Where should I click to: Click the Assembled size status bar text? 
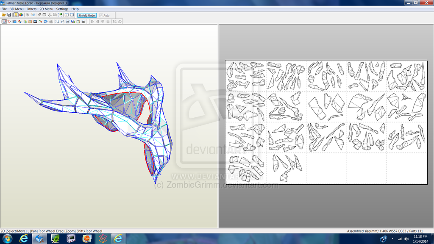click(385, 231)
